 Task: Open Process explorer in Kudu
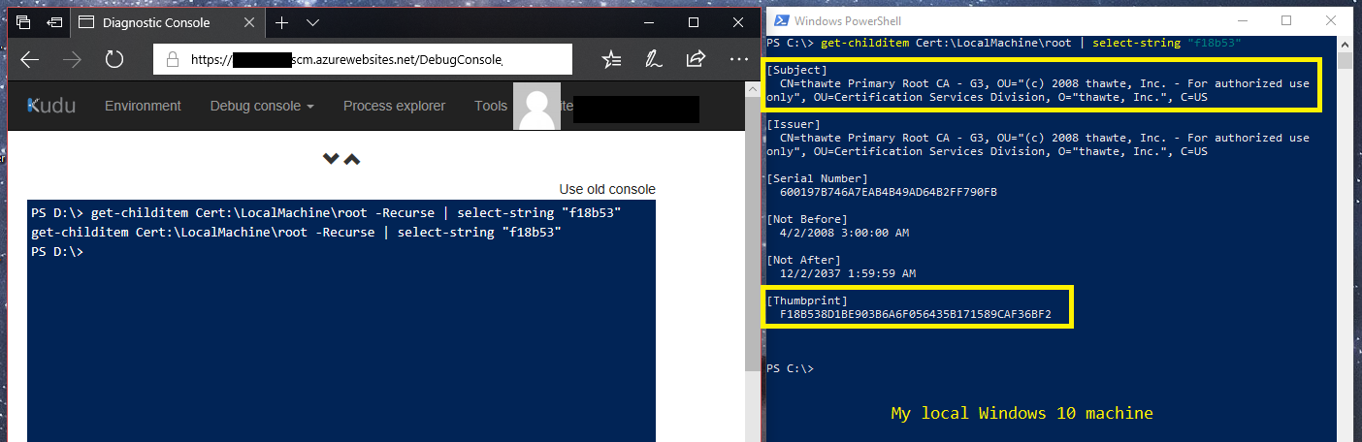tap(394, 106)
